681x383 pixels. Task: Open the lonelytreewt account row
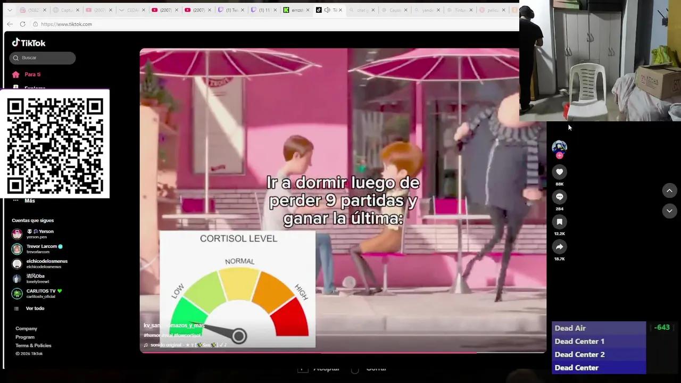click(31, 278)
